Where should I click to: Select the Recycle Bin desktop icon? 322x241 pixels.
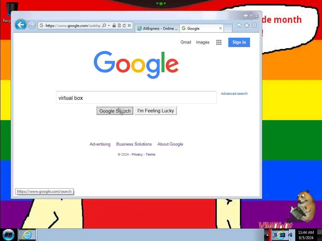pyautogui.click(x=8, y=12)
